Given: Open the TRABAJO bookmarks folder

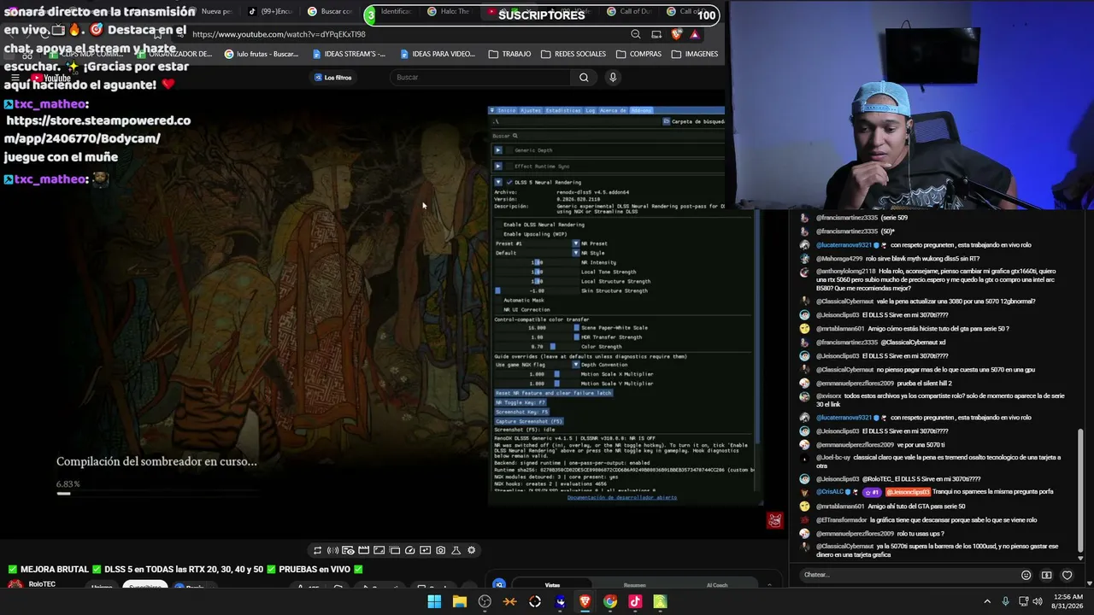Looking at the screenshot, I should pos(509,54).
